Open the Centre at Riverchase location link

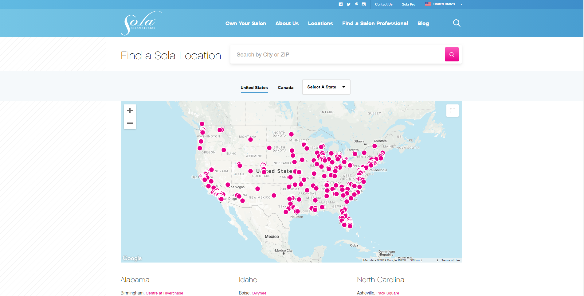164,293
